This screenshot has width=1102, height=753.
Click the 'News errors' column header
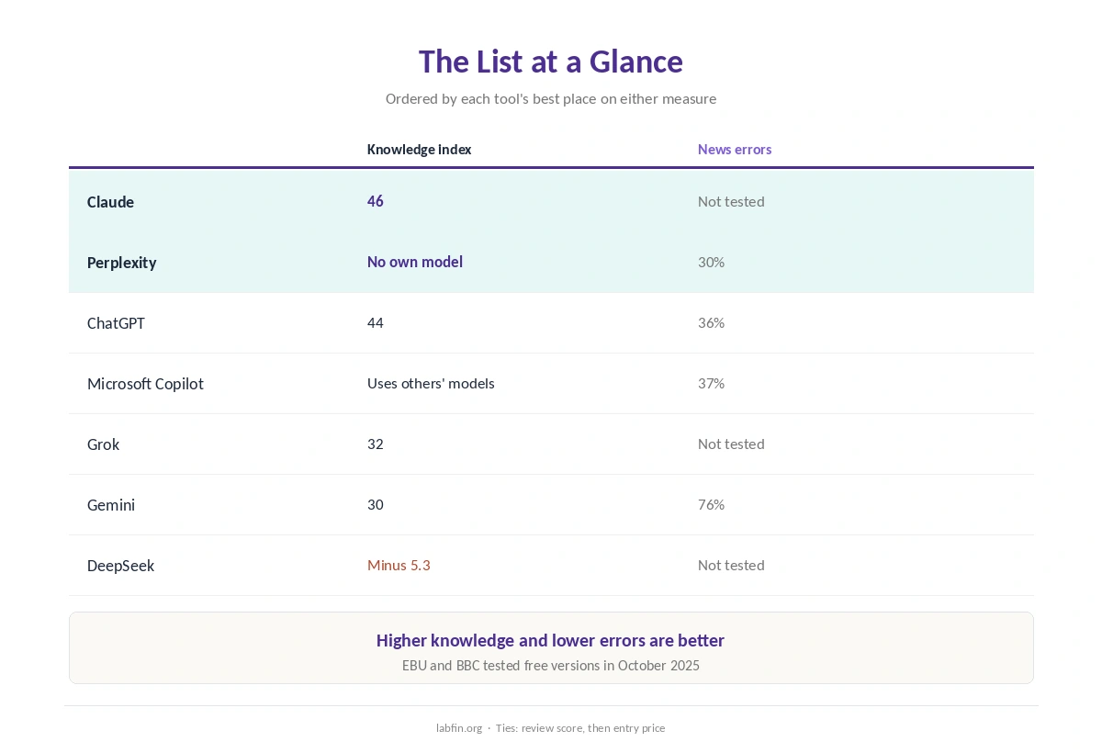click(x=735, y=149)
